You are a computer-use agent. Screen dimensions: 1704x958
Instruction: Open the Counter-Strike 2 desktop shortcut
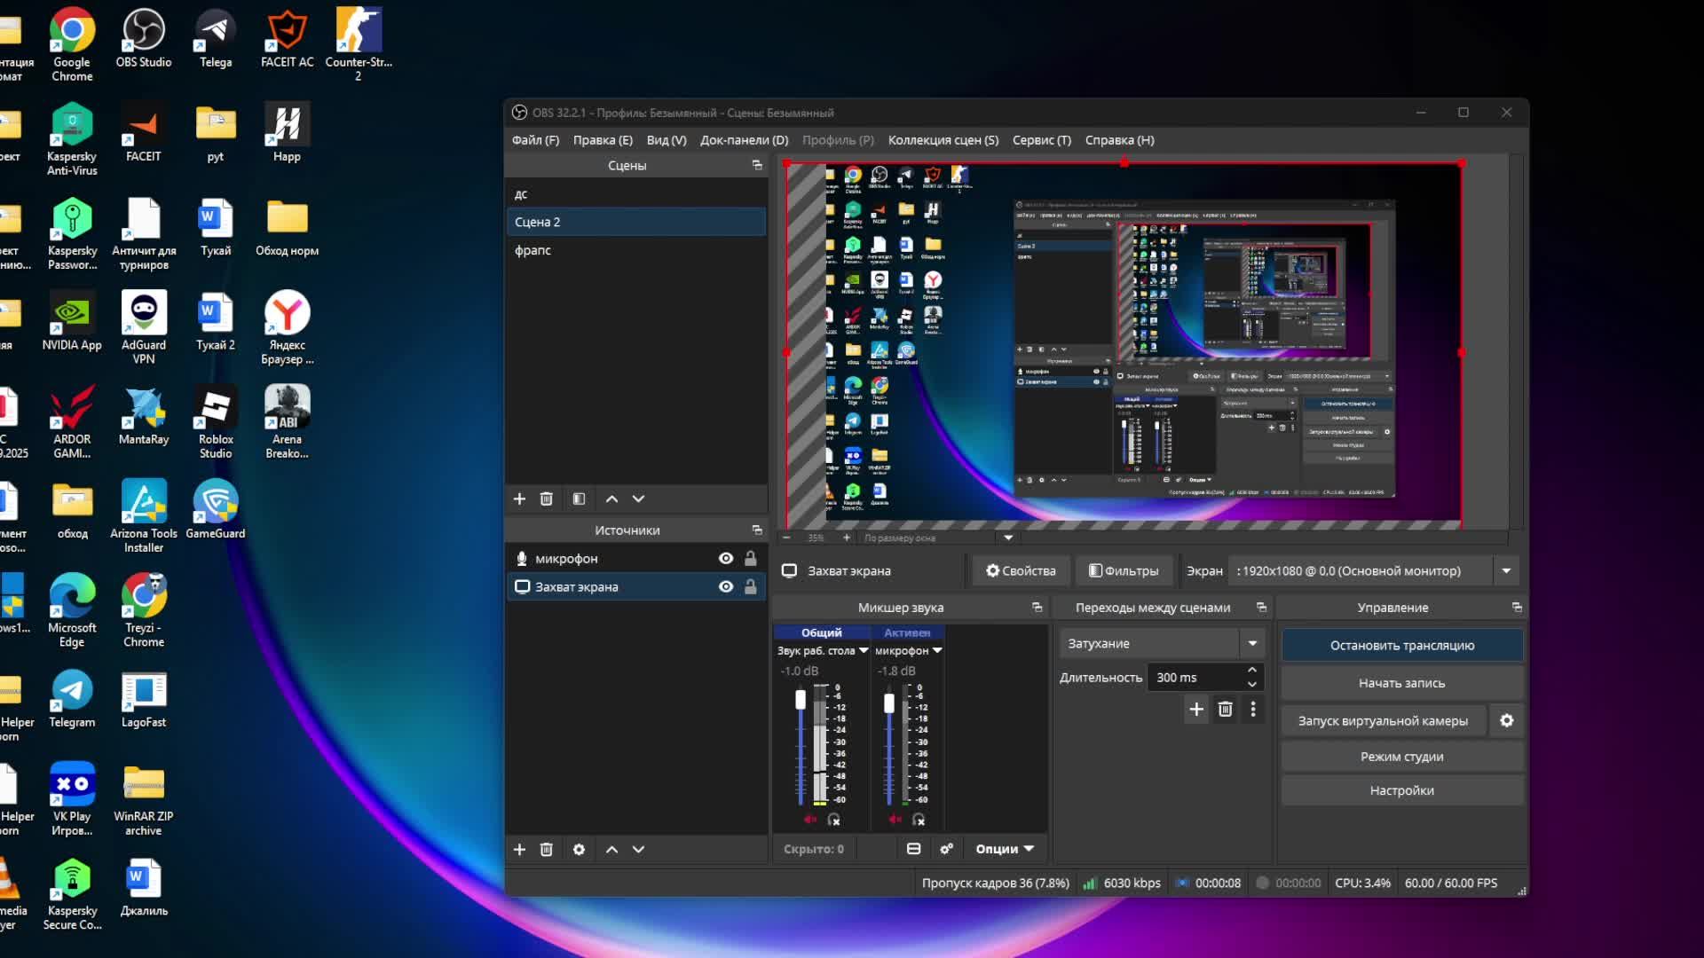[359, 44]
